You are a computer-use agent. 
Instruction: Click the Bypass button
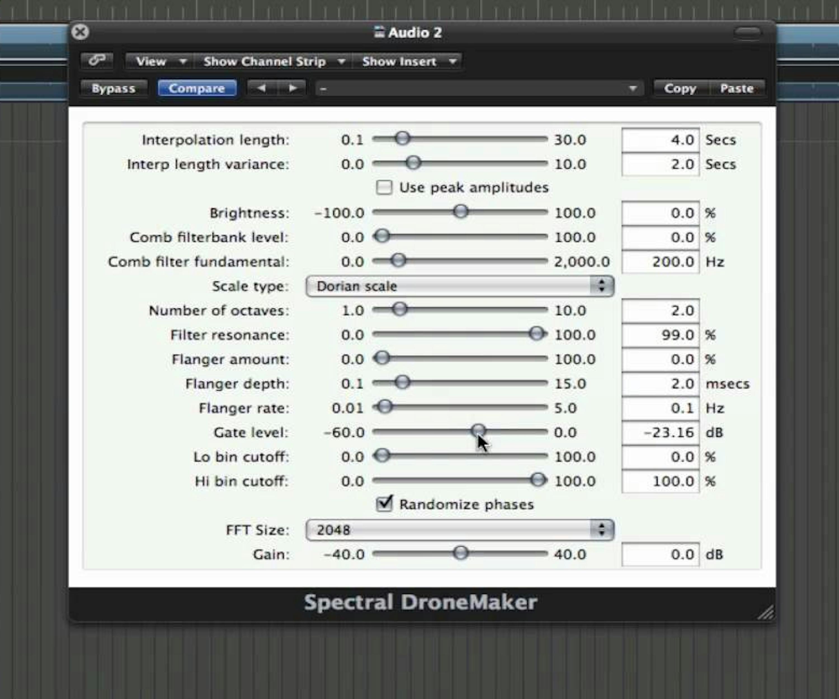114,88
